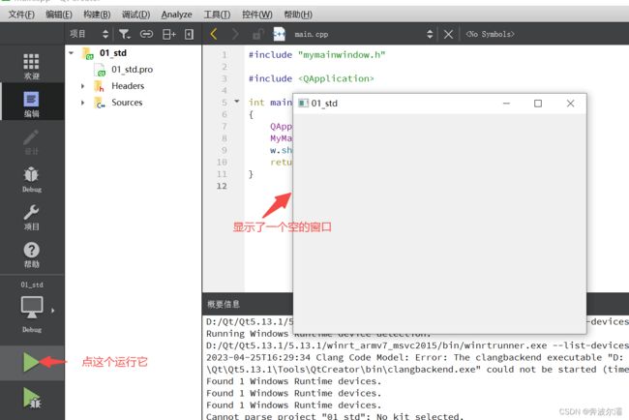Image resolution: width=629 pixels, height=420 pixels.
Task: Click the split panel plus icon
Action: click(x=169, y=34)
